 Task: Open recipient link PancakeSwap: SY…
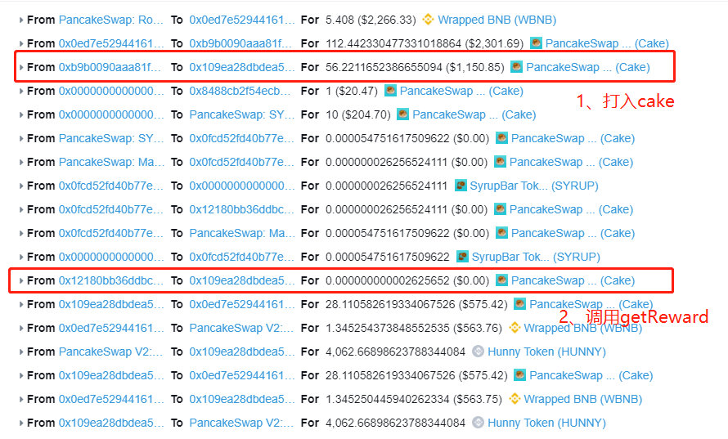coord(241,114)
